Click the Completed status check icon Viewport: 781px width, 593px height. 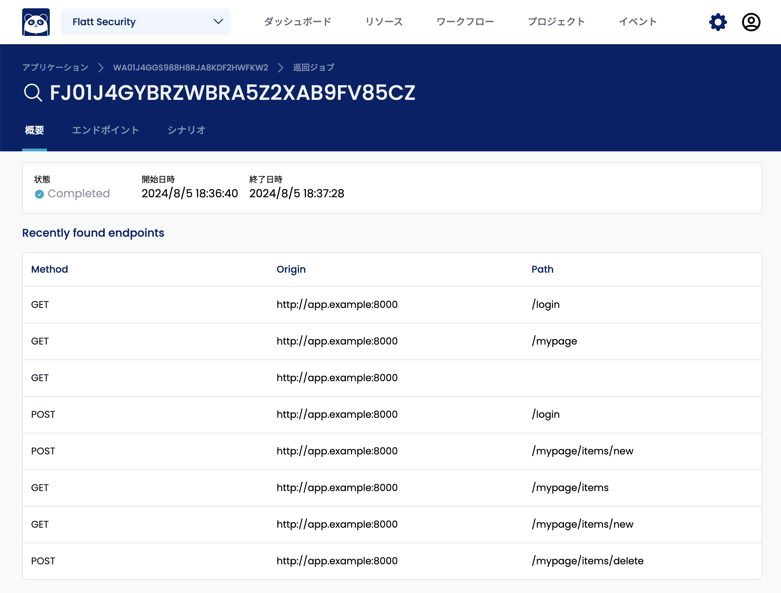click(39, 194)
